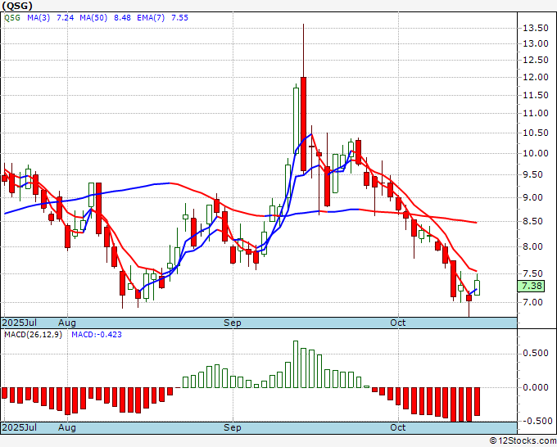
Task: Click the 7.50 price axis label
Action: coord(533,273)
